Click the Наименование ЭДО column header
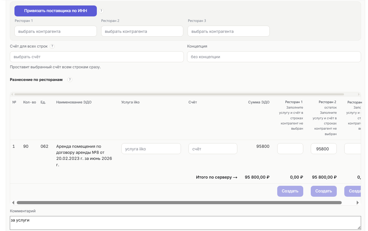The image size is (368, 231). tap(74, 102)
